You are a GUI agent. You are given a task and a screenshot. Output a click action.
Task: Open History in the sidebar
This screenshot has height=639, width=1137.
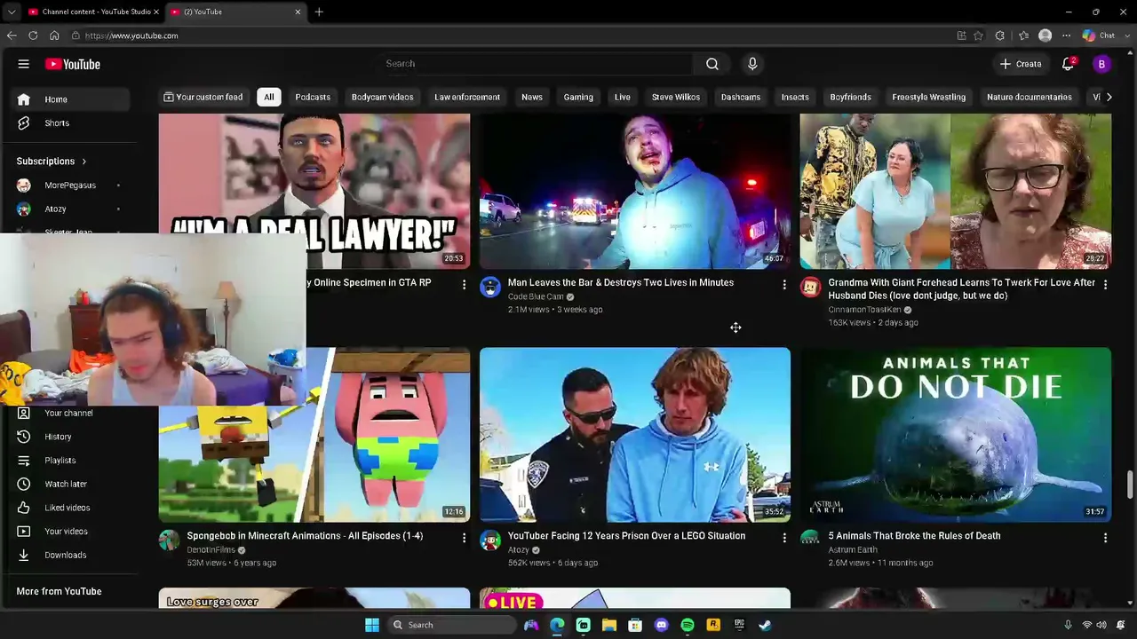71,437
